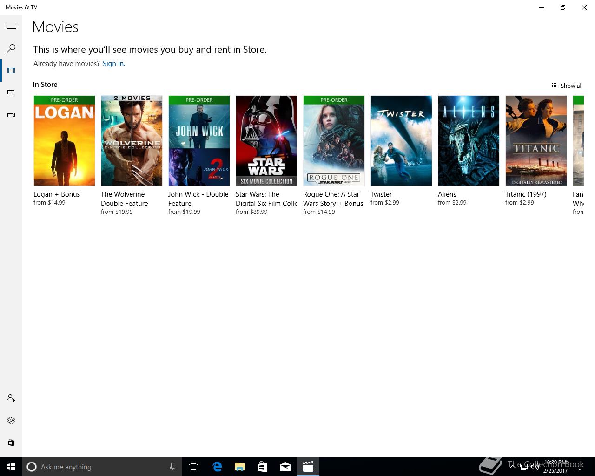The height and width of the screenshot is (476, 595).
Task: Click the Sign in link
Action: click(x=114, y=64)
